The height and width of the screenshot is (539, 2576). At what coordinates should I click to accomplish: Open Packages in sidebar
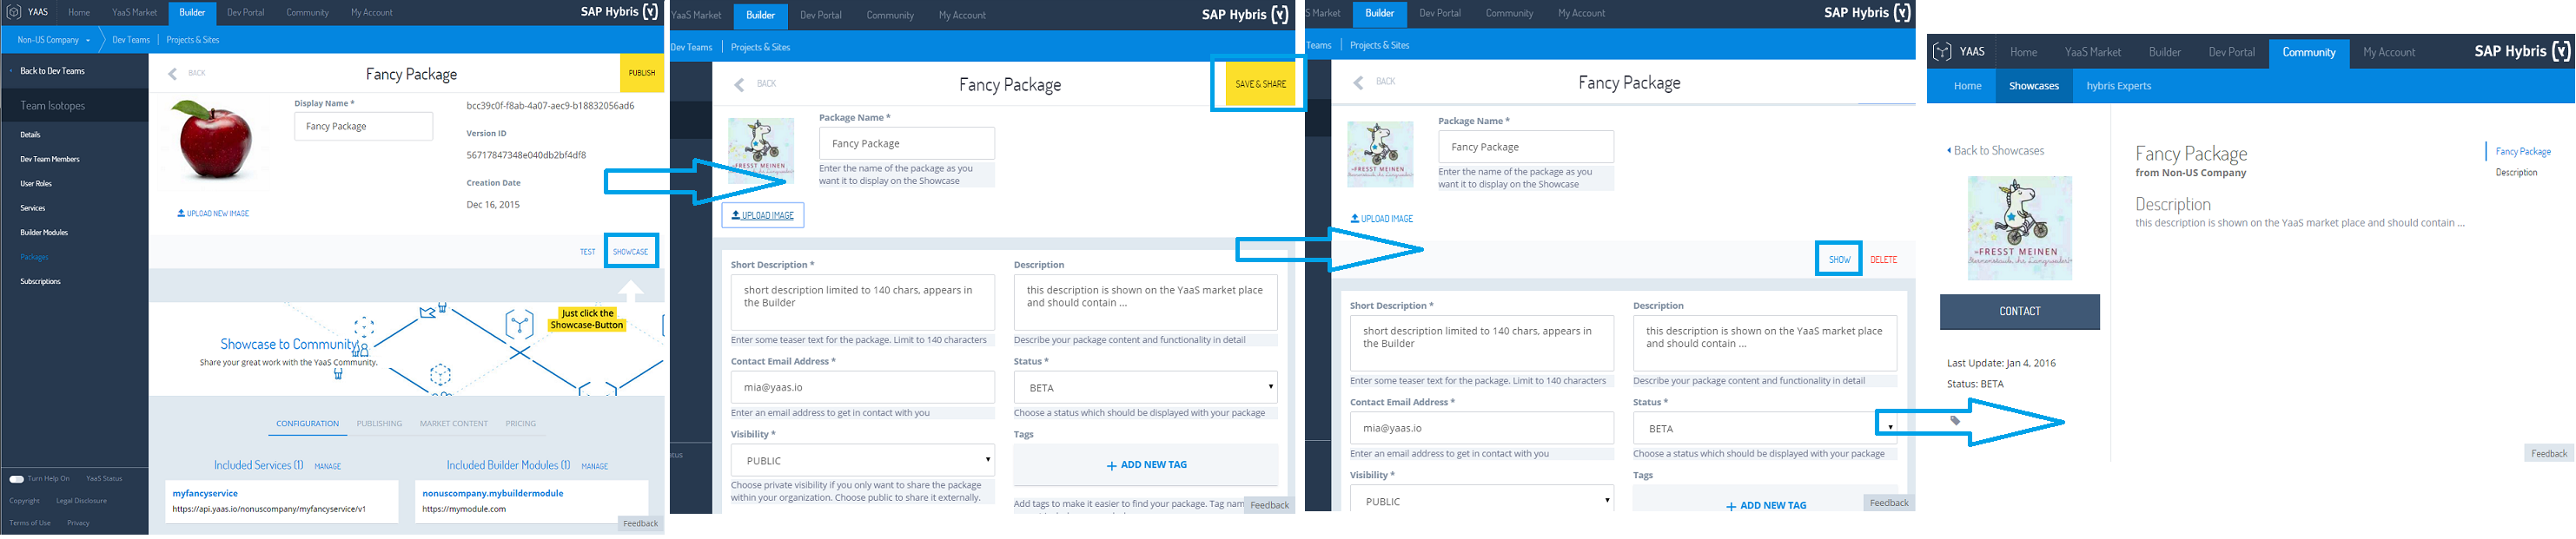pos(34,258)
